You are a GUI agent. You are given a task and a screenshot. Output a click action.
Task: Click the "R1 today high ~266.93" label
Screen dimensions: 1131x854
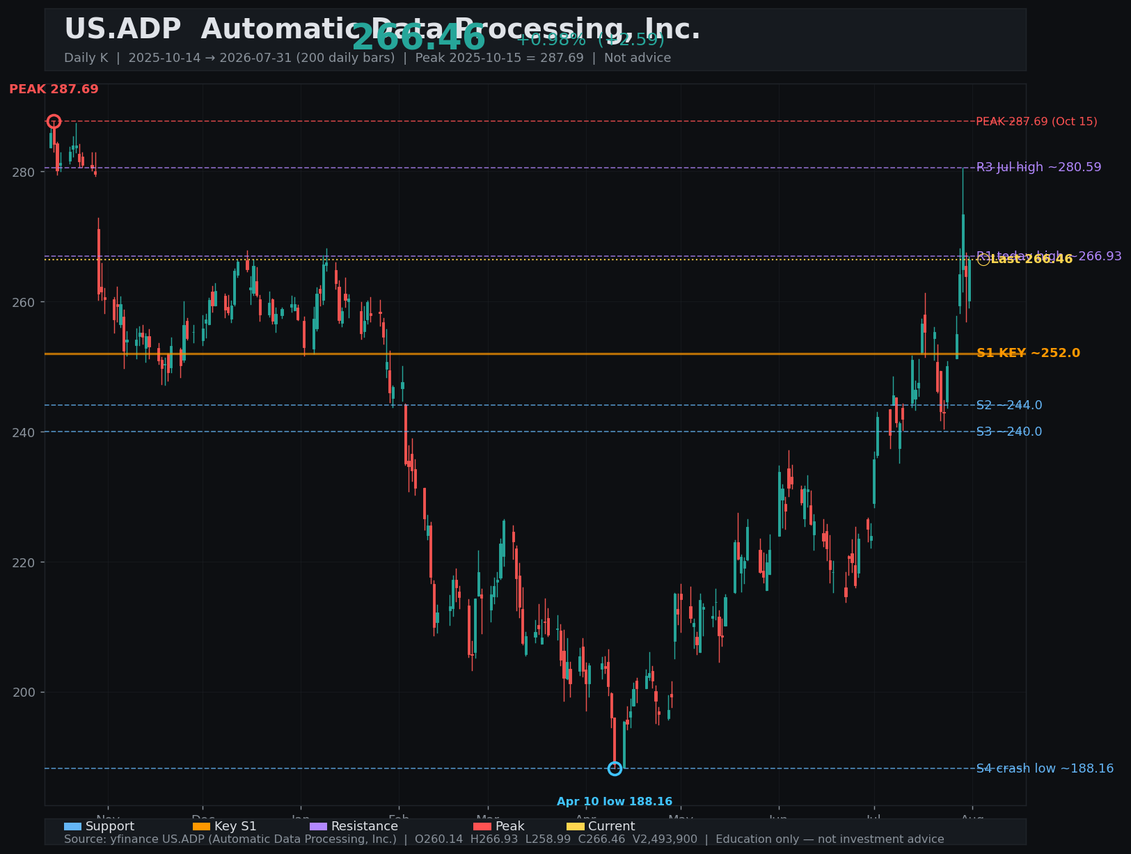click(1049, 256)
